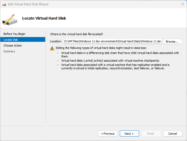Click the data loss warning sentence
This screenshot has height=141, width=187.
(x=101, y=48)
